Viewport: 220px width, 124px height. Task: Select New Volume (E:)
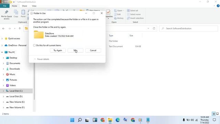pos(17,102)
